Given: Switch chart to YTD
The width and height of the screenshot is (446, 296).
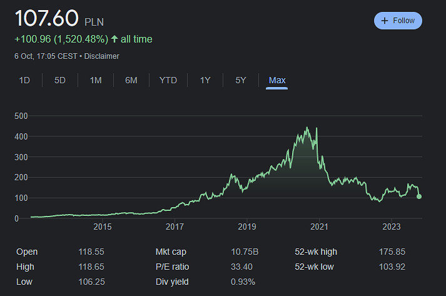Looking at the screenshot, I should [x=168, y=80].
